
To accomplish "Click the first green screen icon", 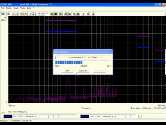I will tap(52, 14).
